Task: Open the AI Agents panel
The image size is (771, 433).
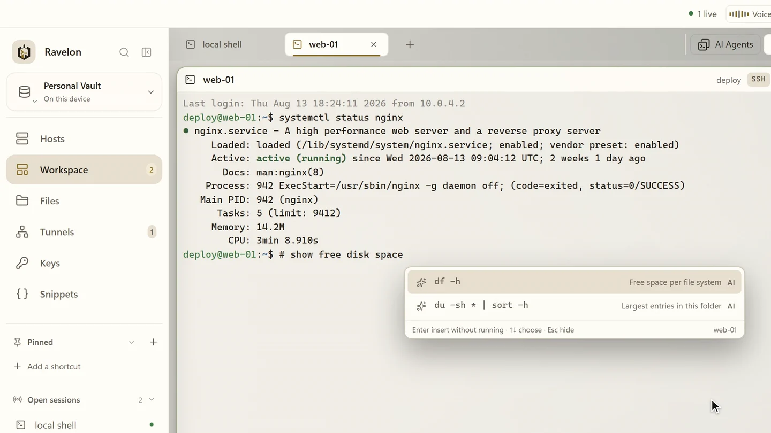Action: [x=725, y=44]
